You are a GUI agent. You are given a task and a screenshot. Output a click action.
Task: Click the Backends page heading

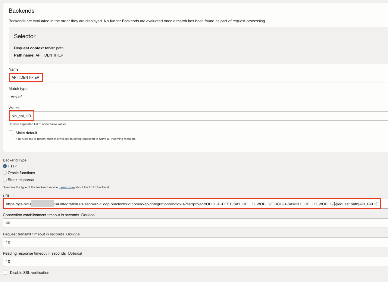coord(21,11)
